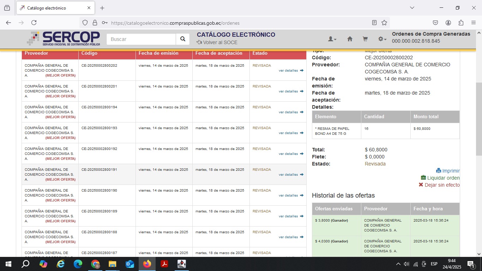The image size is (482, 271).
Task: Open Firefox application menu hamburger
Action: coord(474,23)
